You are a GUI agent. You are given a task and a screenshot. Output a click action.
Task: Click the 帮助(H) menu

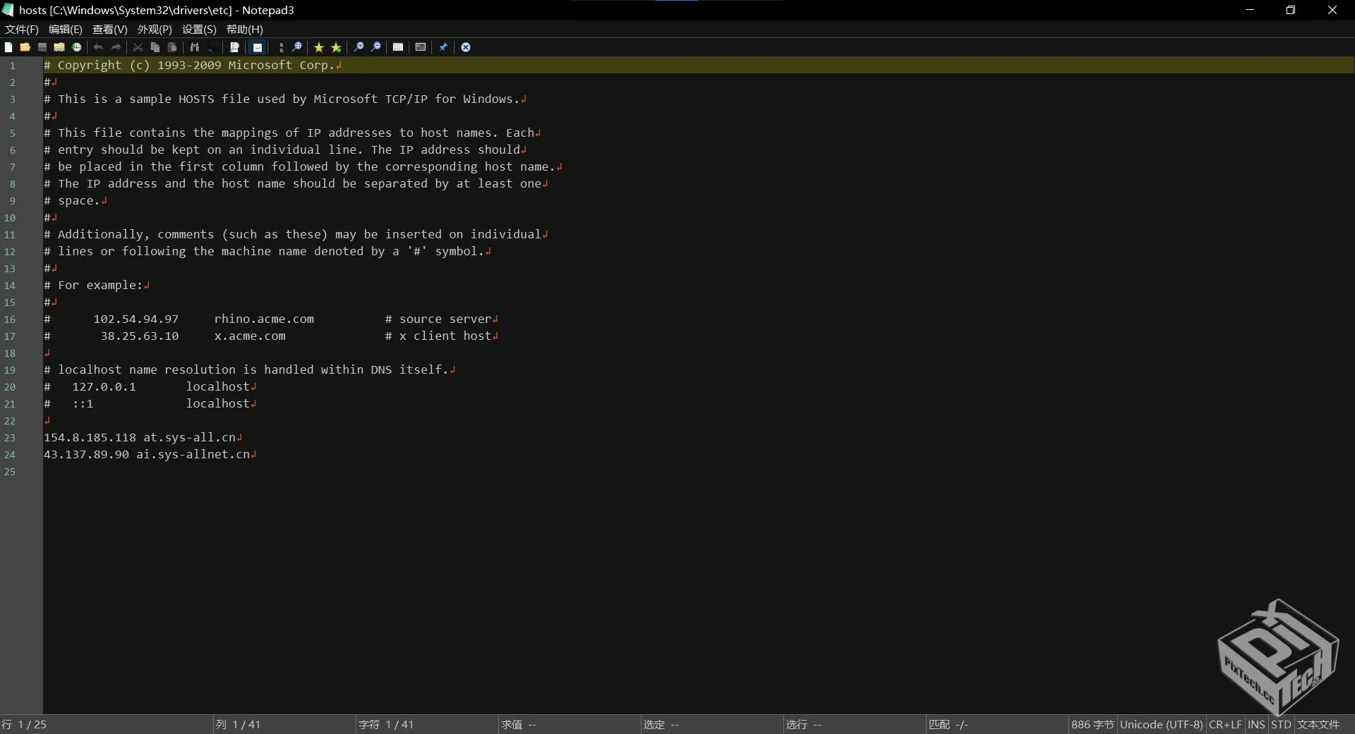point(244,29)
